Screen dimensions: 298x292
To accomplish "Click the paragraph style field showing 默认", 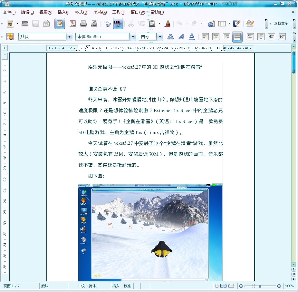I will tap(42, 37).
